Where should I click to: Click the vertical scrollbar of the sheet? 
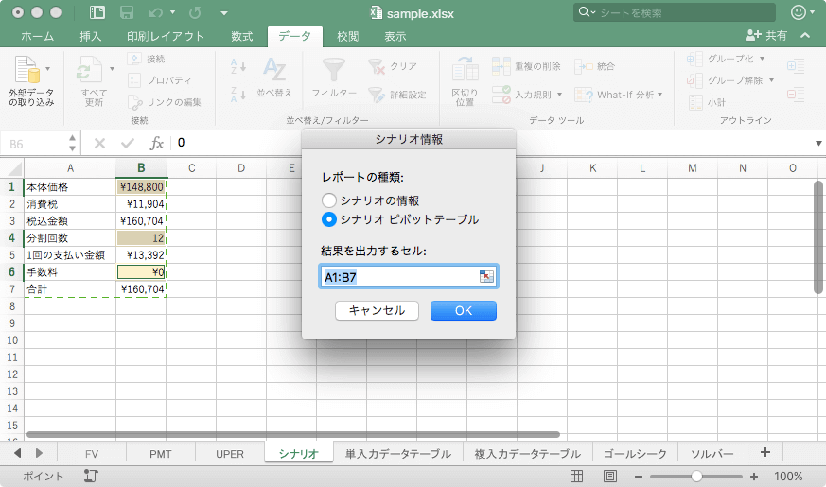(818, 237)
